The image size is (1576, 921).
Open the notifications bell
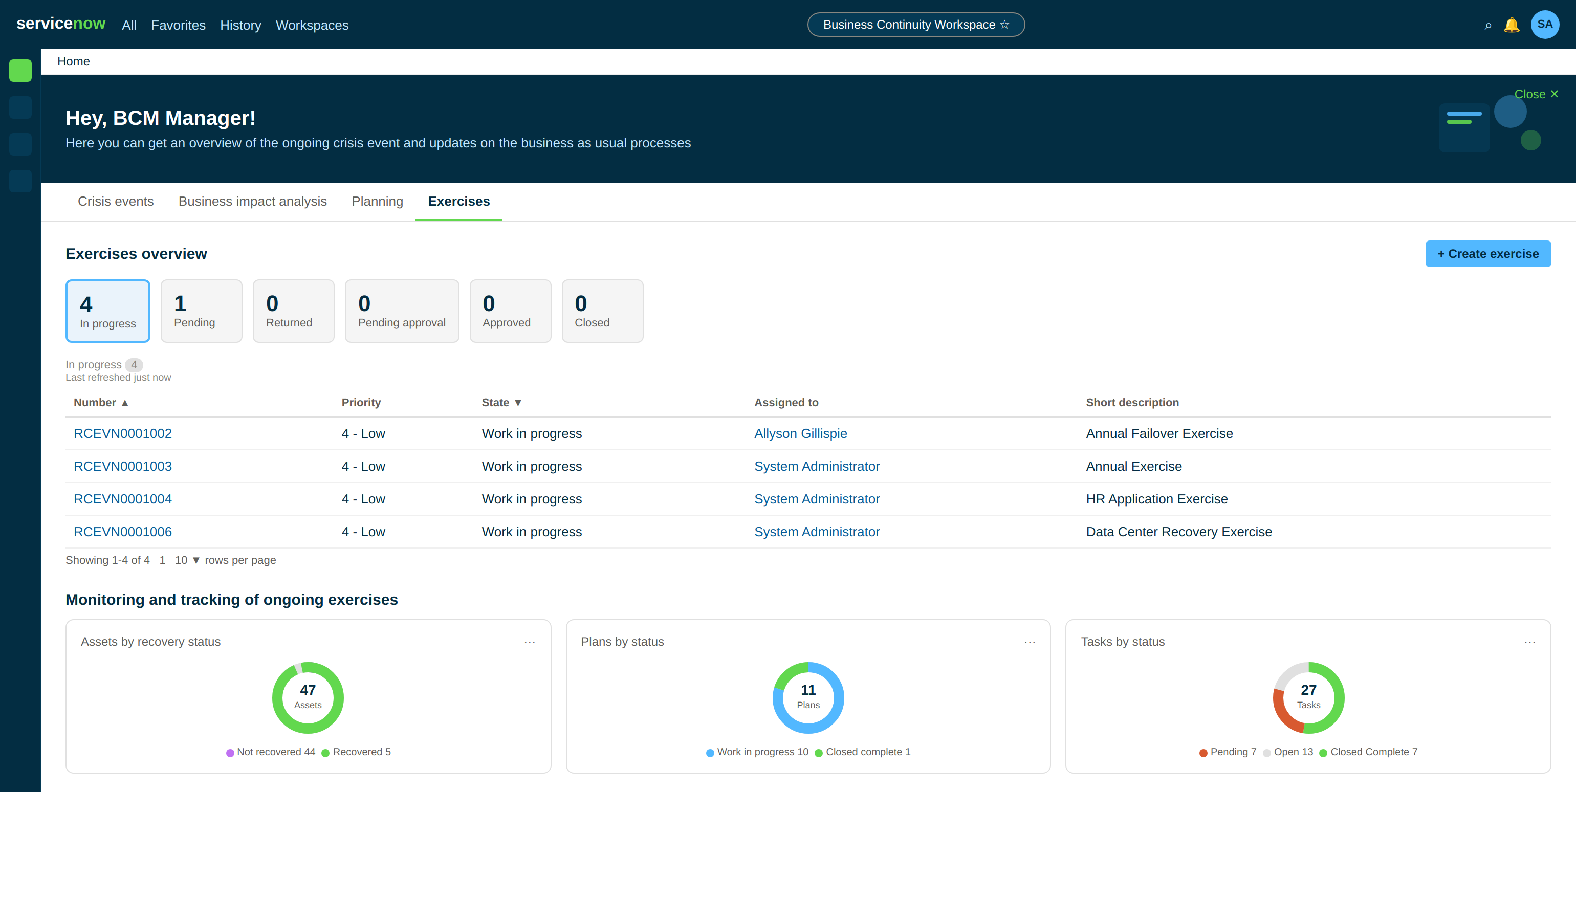1512,25
